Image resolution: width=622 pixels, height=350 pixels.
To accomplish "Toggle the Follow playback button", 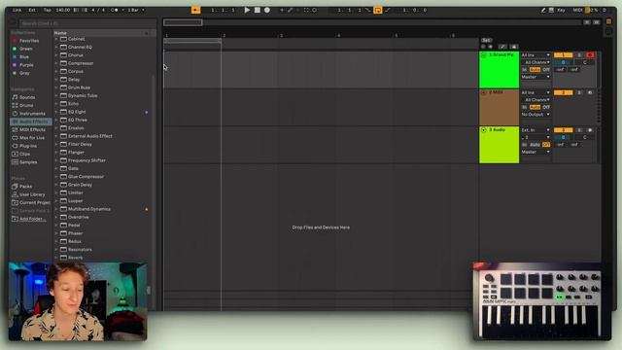I will [195, 10].
